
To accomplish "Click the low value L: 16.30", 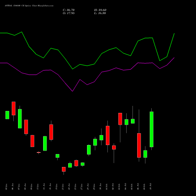I will [x=100, y=13].
